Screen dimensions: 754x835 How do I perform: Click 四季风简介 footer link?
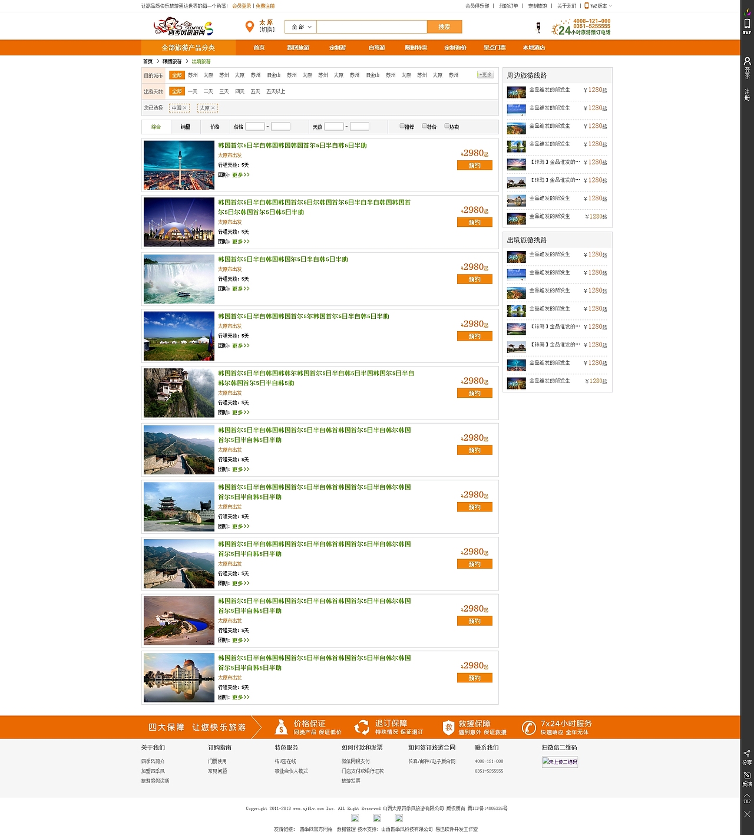[153, 761]
